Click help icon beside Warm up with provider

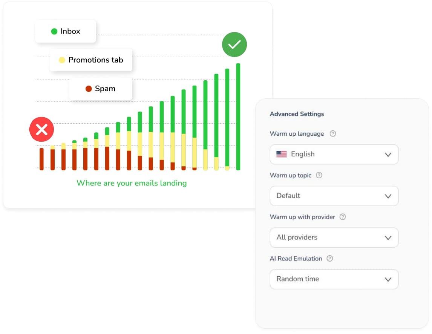[x=342, y=217]
